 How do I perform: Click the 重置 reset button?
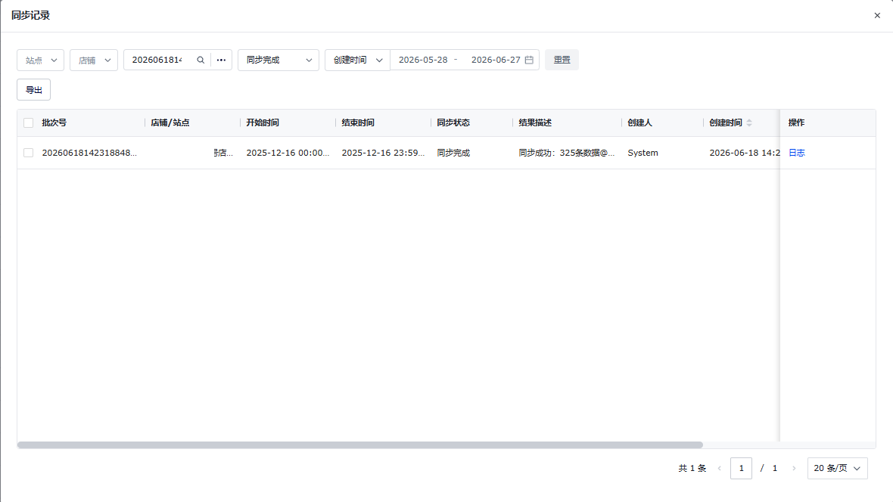(562, 60)
